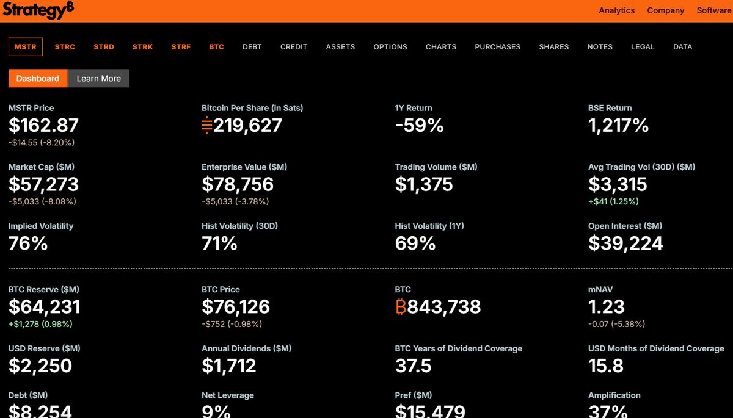Click the BTC Price value $76,126

pyautogui.click(x=236, y=307)
